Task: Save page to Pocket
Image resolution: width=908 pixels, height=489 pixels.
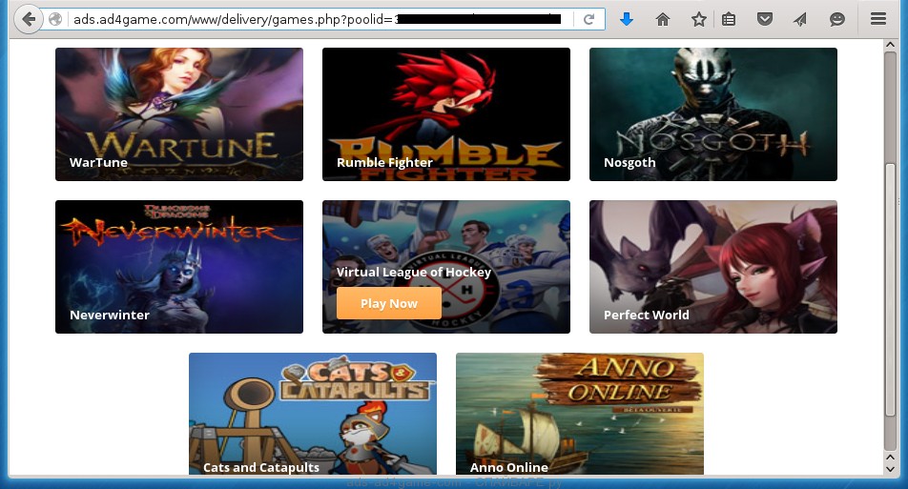Action: (764, 19)
